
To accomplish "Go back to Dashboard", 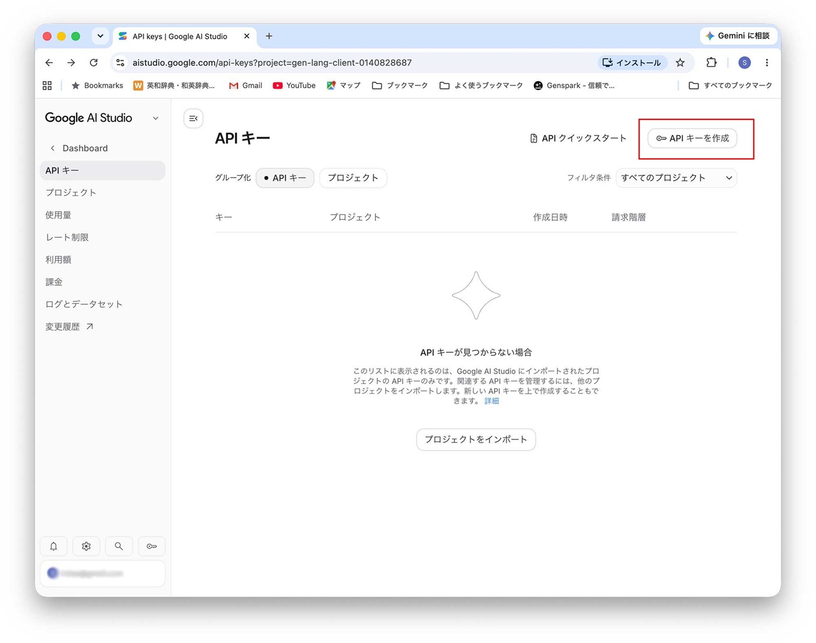I will [x=79, y=148].
